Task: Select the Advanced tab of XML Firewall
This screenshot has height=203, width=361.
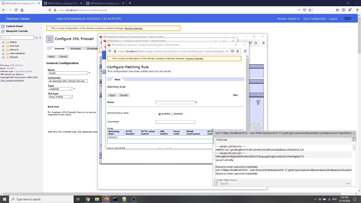Action: click(x=76, y=48)
